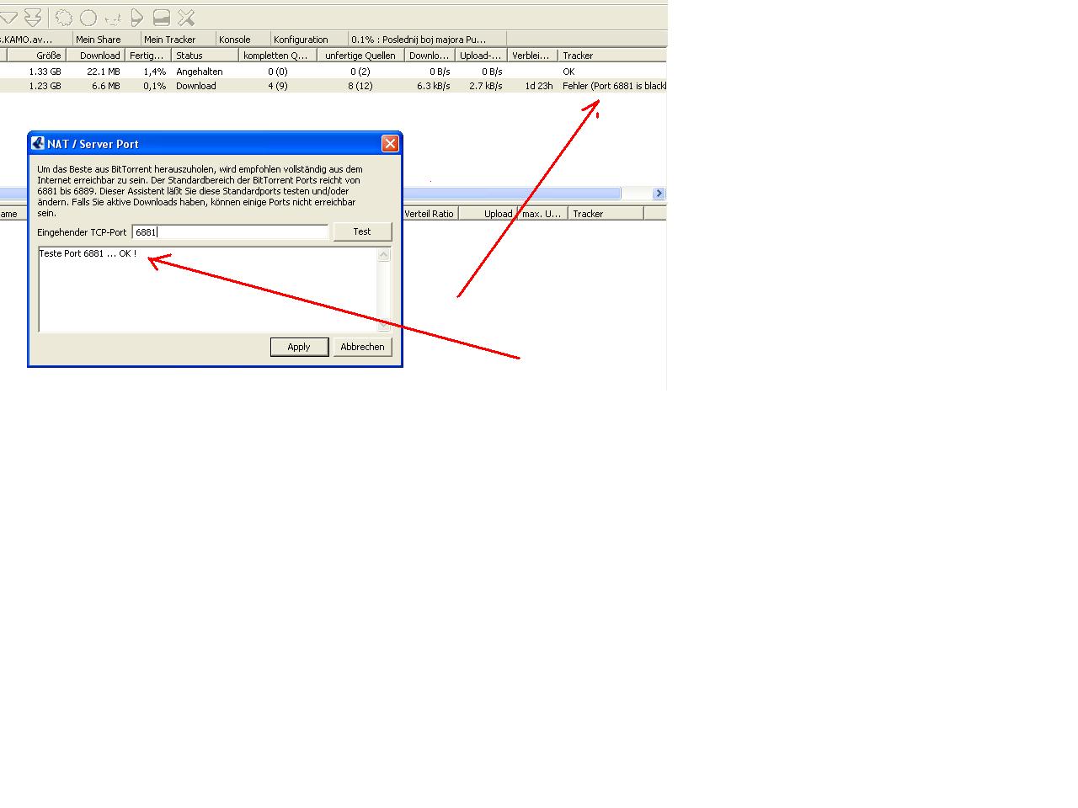Click the 'Fehler (Port 6881 is blackl' tracker cell
This screenshot has height=808, width=1078.
point(614,86)
